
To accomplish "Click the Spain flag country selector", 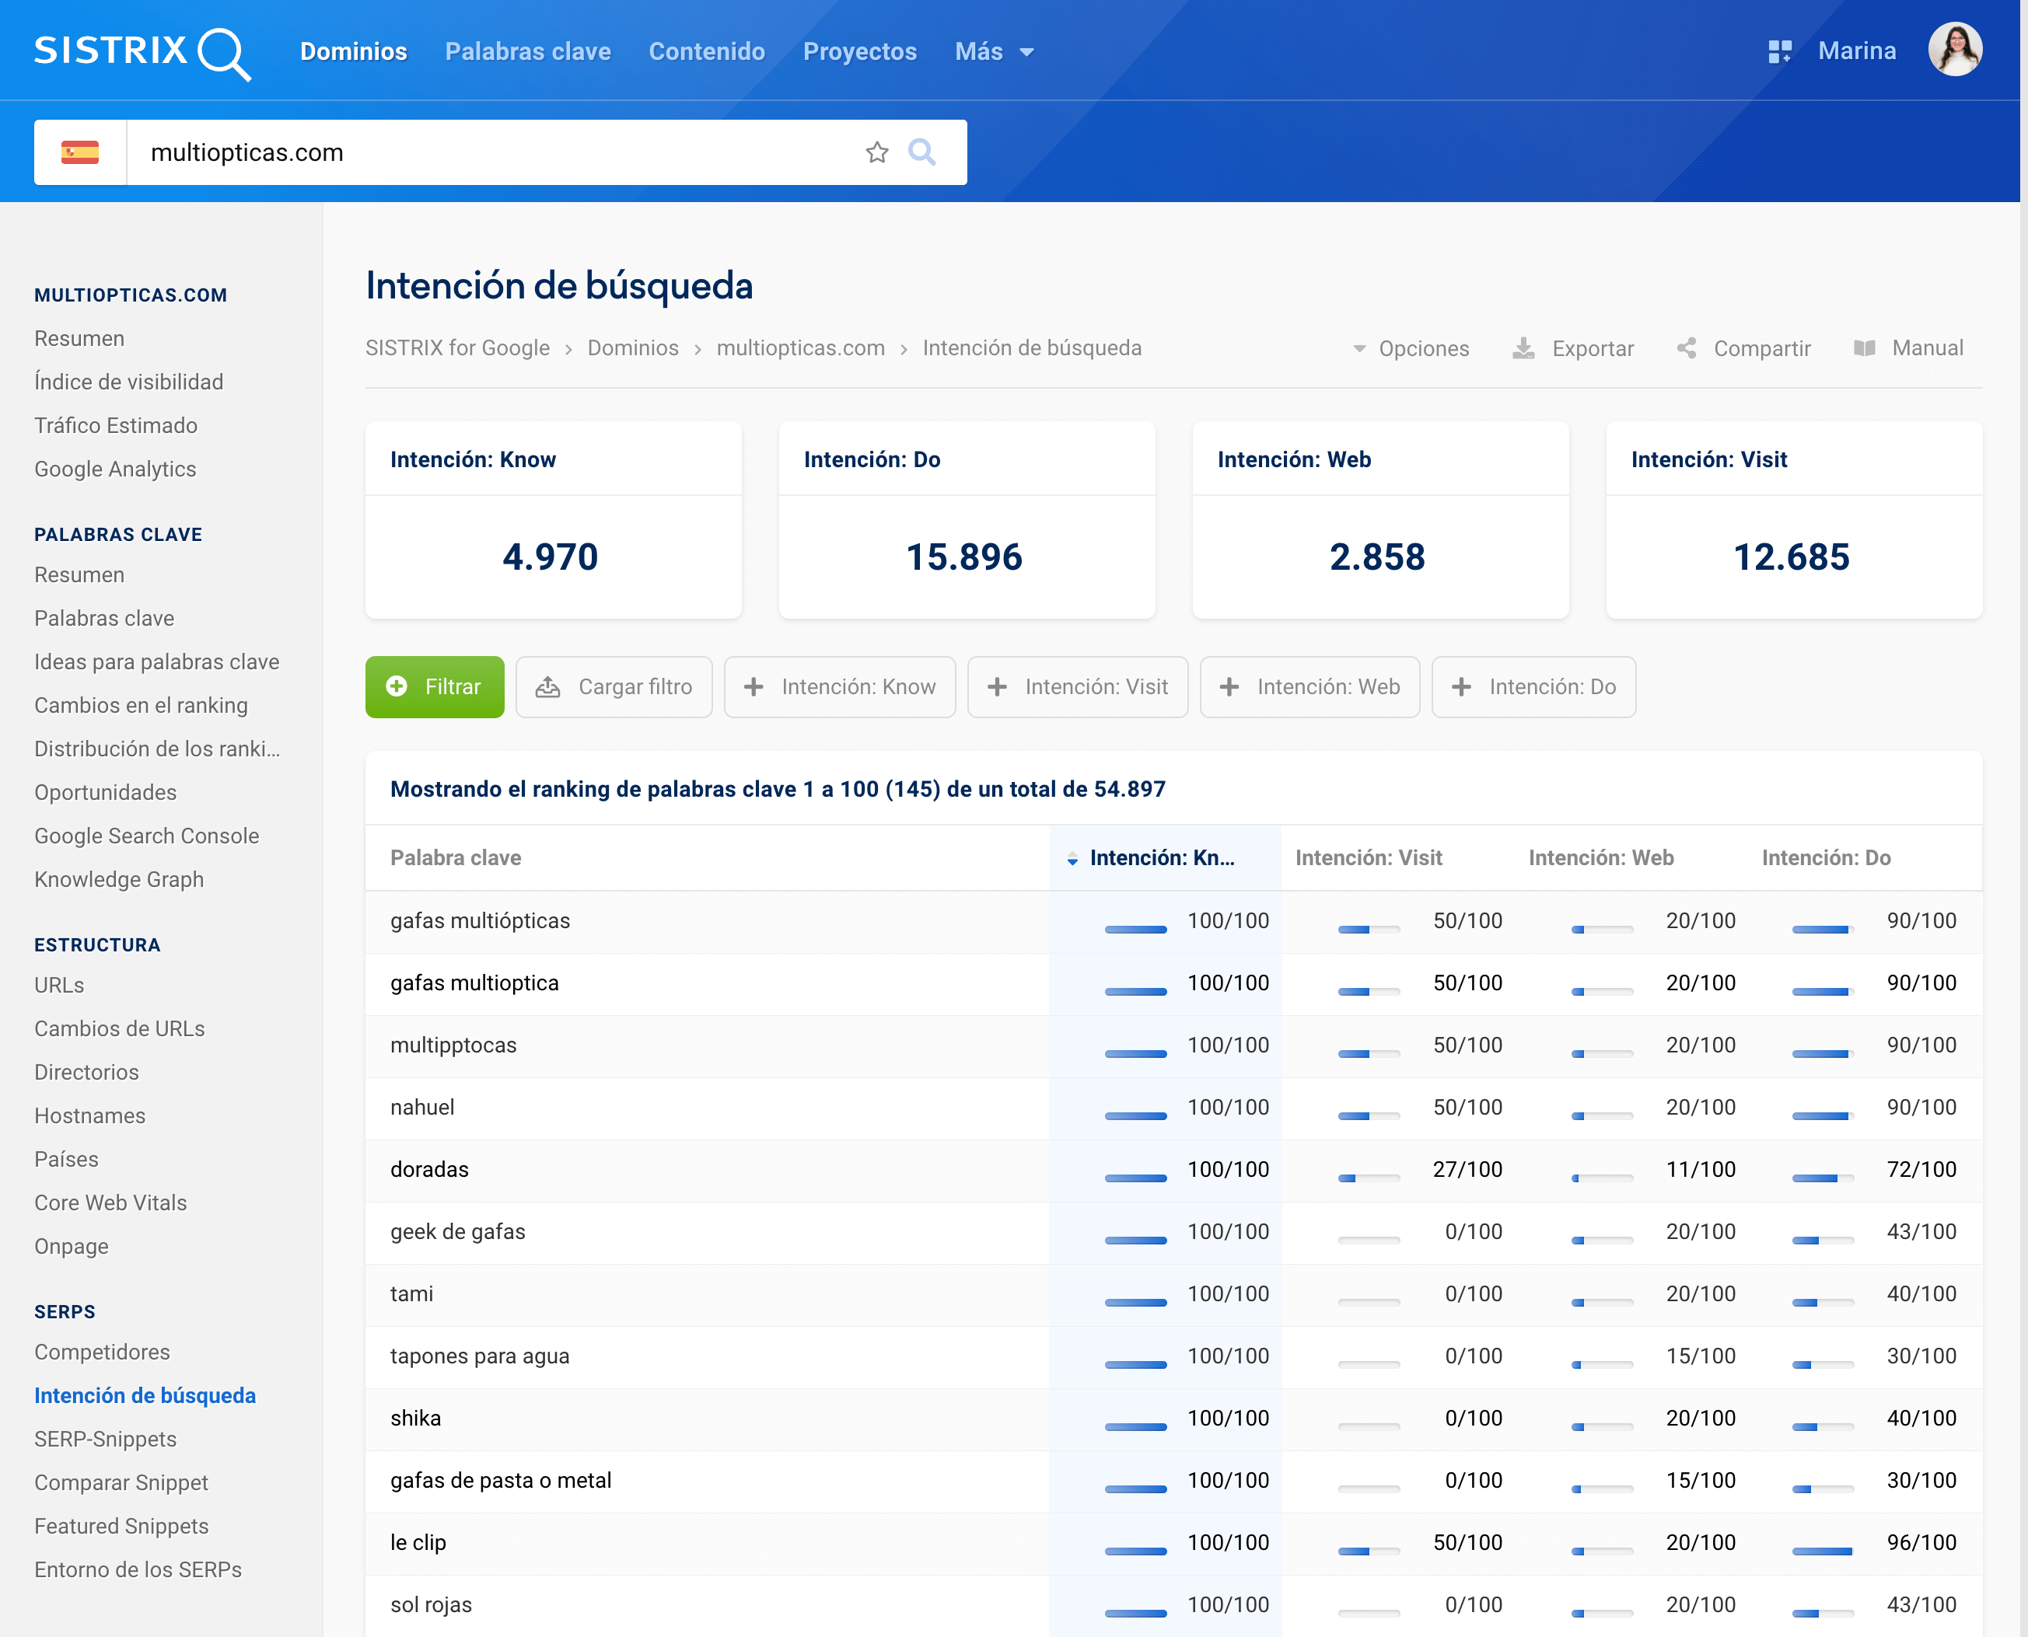I will [80, 152].
